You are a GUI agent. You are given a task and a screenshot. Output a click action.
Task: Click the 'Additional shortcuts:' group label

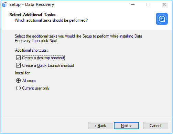tap(31, 50)
